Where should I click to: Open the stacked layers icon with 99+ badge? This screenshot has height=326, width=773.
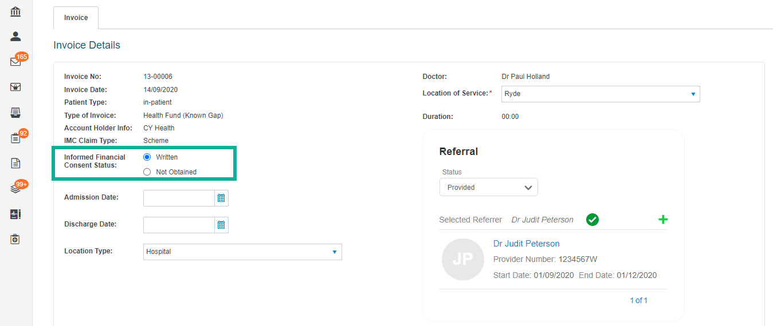(15, 189)
